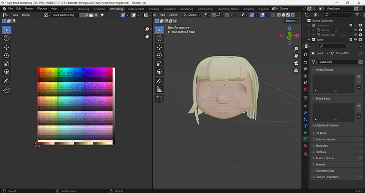
Task: Select the Rotate tool in 3D viewport
Action: pos(159,55)
